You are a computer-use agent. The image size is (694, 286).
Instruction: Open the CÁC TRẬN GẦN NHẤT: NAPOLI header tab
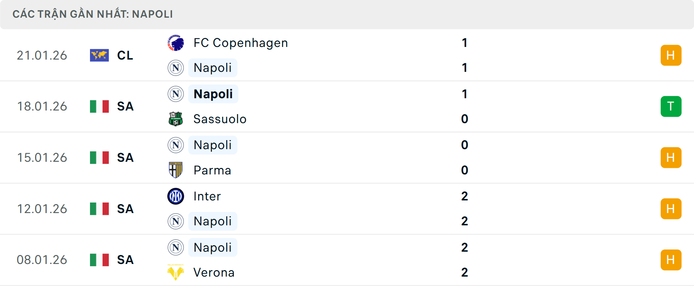(x=93, y=14)
